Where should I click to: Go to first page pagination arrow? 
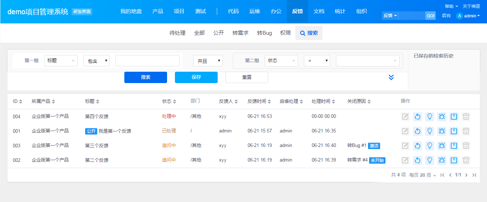coord(442,175)
